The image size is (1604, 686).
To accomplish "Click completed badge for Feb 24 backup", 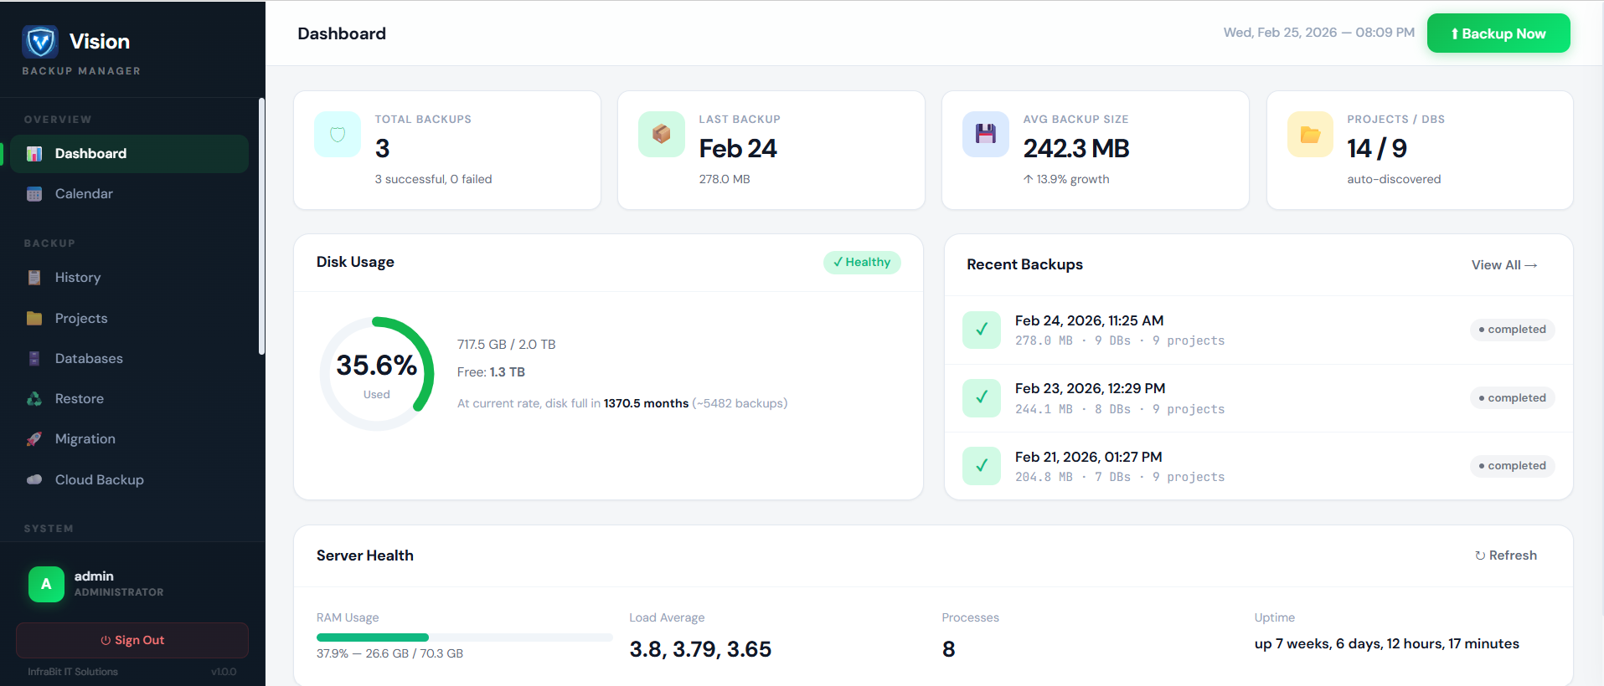I will 1513,330.
